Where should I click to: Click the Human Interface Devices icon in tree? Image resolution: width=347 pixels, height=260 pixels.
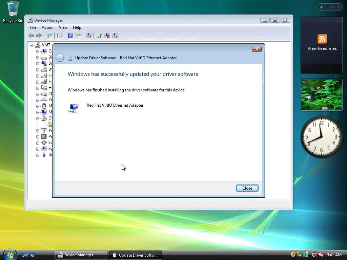[x=44, y=88]
